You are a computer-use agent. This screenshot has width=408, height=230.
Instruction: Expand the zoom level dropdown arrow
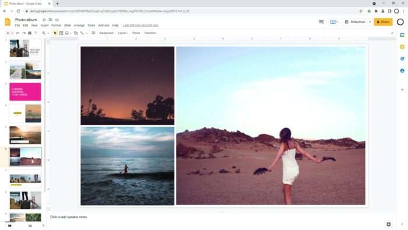point(48,33)
